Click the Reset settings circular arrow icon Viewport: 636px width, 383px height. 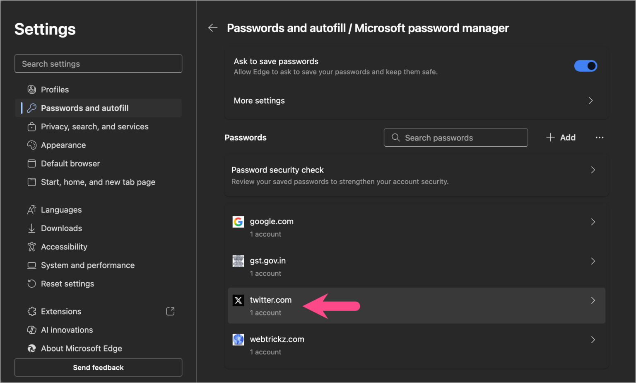tap(32, 284)
